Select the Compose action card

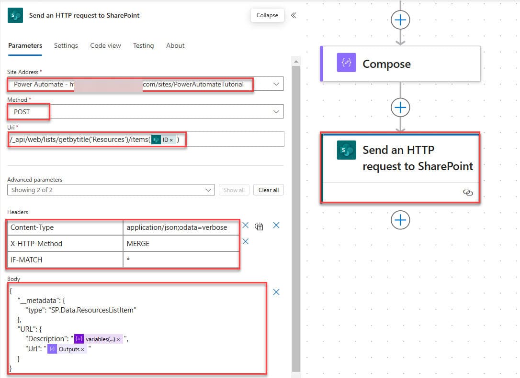coord(400,64)
